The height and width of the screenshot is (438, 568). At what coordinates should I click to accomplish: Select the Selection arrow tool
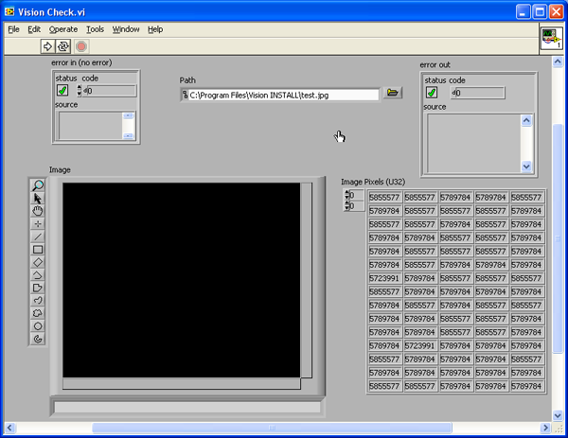[38, 199]
